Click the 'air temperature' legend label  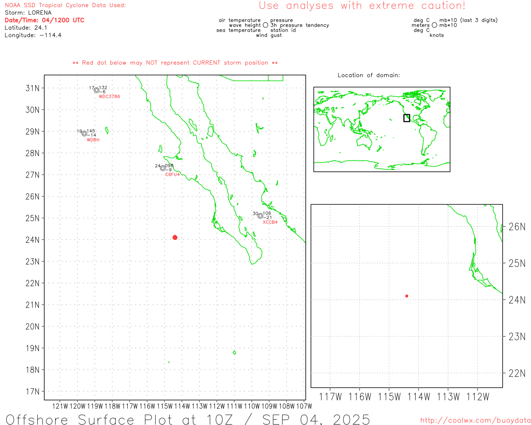tap(240, 20)
